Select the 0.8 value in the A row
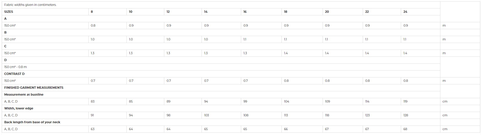The width and height of the screenshot is (481, 135). coord(93,26)
